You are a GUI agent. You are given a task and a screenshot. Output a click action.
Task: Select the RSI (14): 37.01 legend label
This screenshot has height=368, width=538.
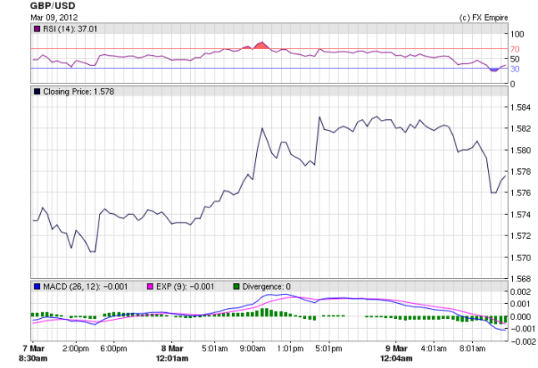(x=70, y=29)
